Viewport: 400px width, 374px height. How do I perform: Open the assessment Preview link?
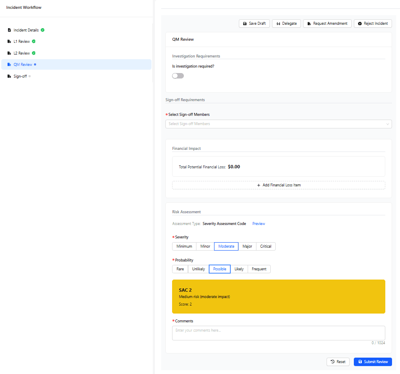pyautogui.click(x=259, y=224)
